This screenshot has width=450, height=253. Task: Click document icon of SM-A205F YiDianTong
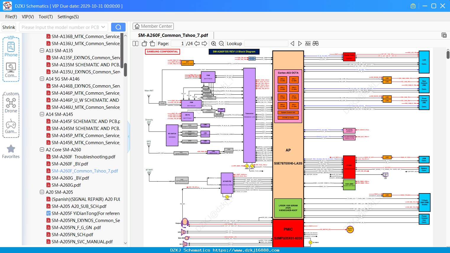coord(48,213)
